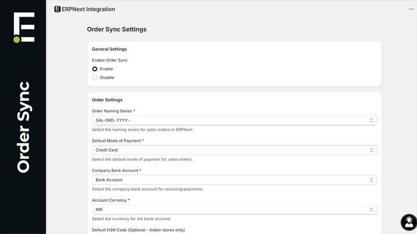417x234 pixels.
Task: Open the Default Mode of Payment dropdown
Action: coord(234,150)
